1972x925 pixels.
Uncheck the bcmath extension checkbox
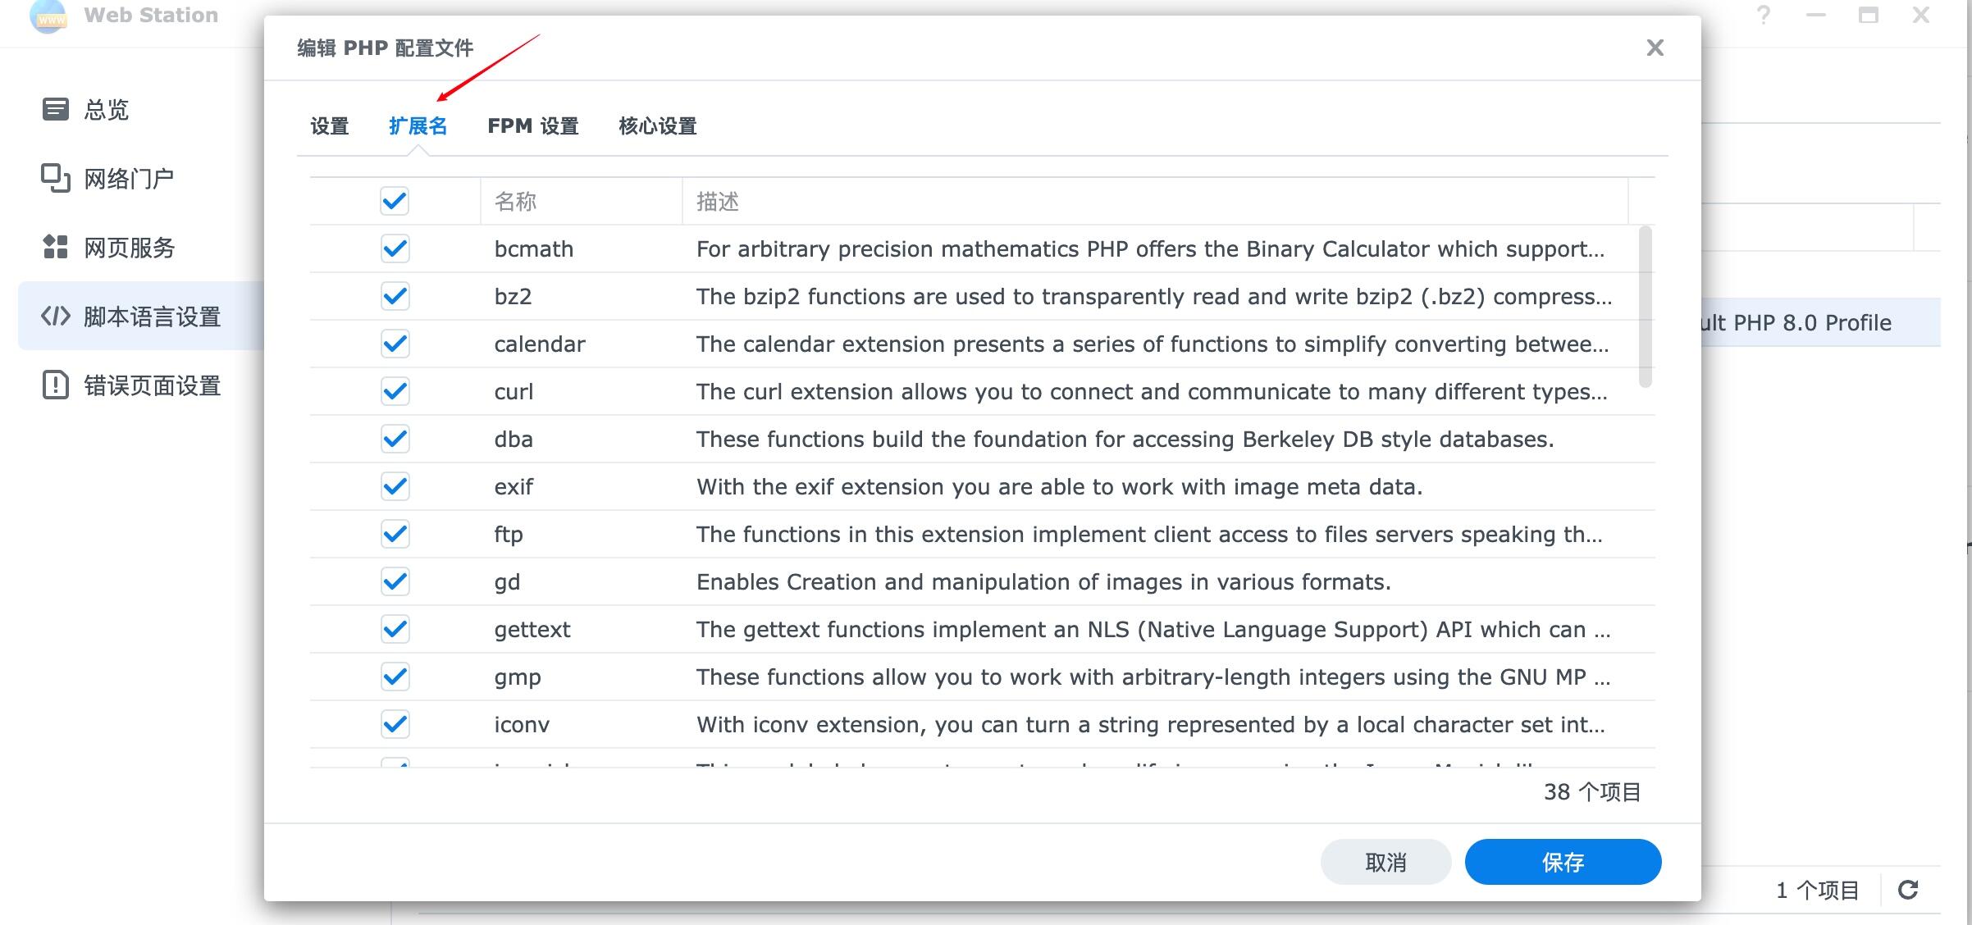395,248
